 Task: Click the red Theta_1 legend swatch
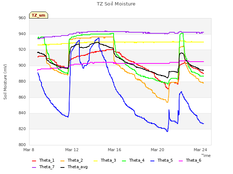pos(34,161)
